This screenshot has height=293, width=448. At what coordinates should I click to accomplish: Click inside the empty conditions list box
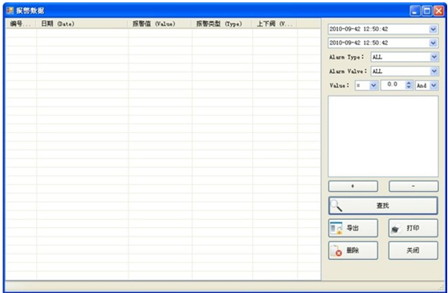point(383,136)
